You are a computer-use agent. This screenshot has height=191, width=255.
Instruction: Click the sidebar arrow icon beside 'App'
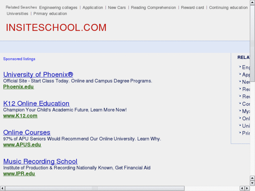tap(240, 74)
